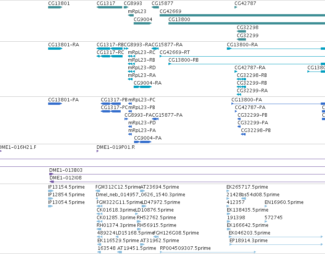Click the CG42787 gene label
The height and width of the screenshot is (254, 325).
(x=245, y=3)
